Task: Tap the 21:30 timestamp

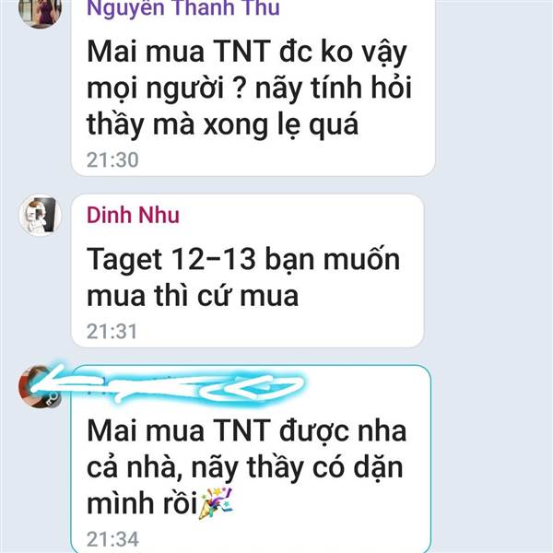Action: click(112, 159)
